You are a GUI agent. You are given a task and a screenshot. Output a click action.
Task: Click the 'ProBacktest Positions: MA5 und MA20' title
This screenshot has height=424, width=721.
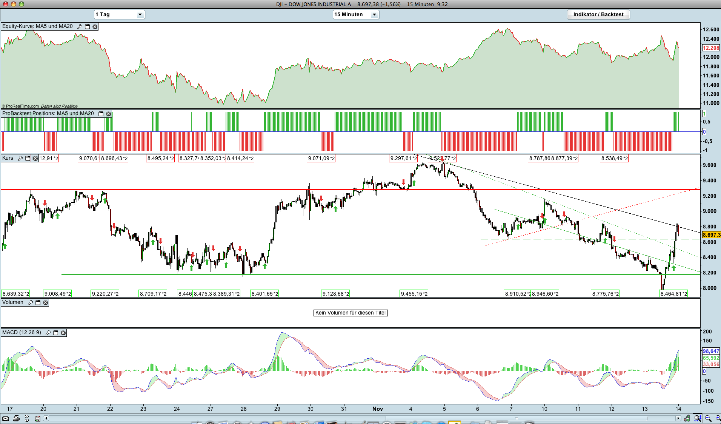coord(48,114)
